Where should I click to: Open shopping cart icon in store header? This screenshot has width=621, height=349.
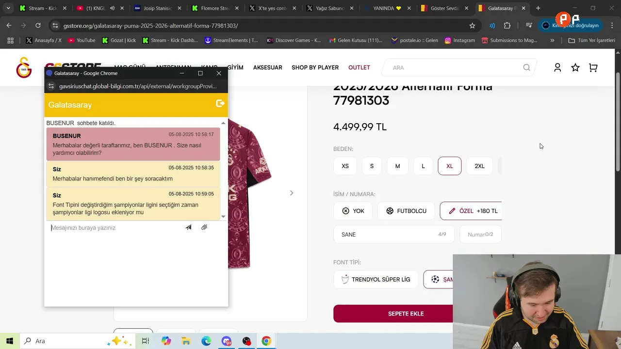pos(593,68)
